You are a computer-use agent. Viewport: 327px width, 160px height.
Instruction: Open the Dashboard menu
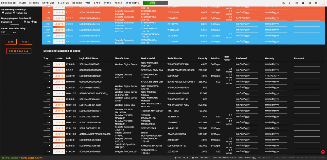(9, 3)
